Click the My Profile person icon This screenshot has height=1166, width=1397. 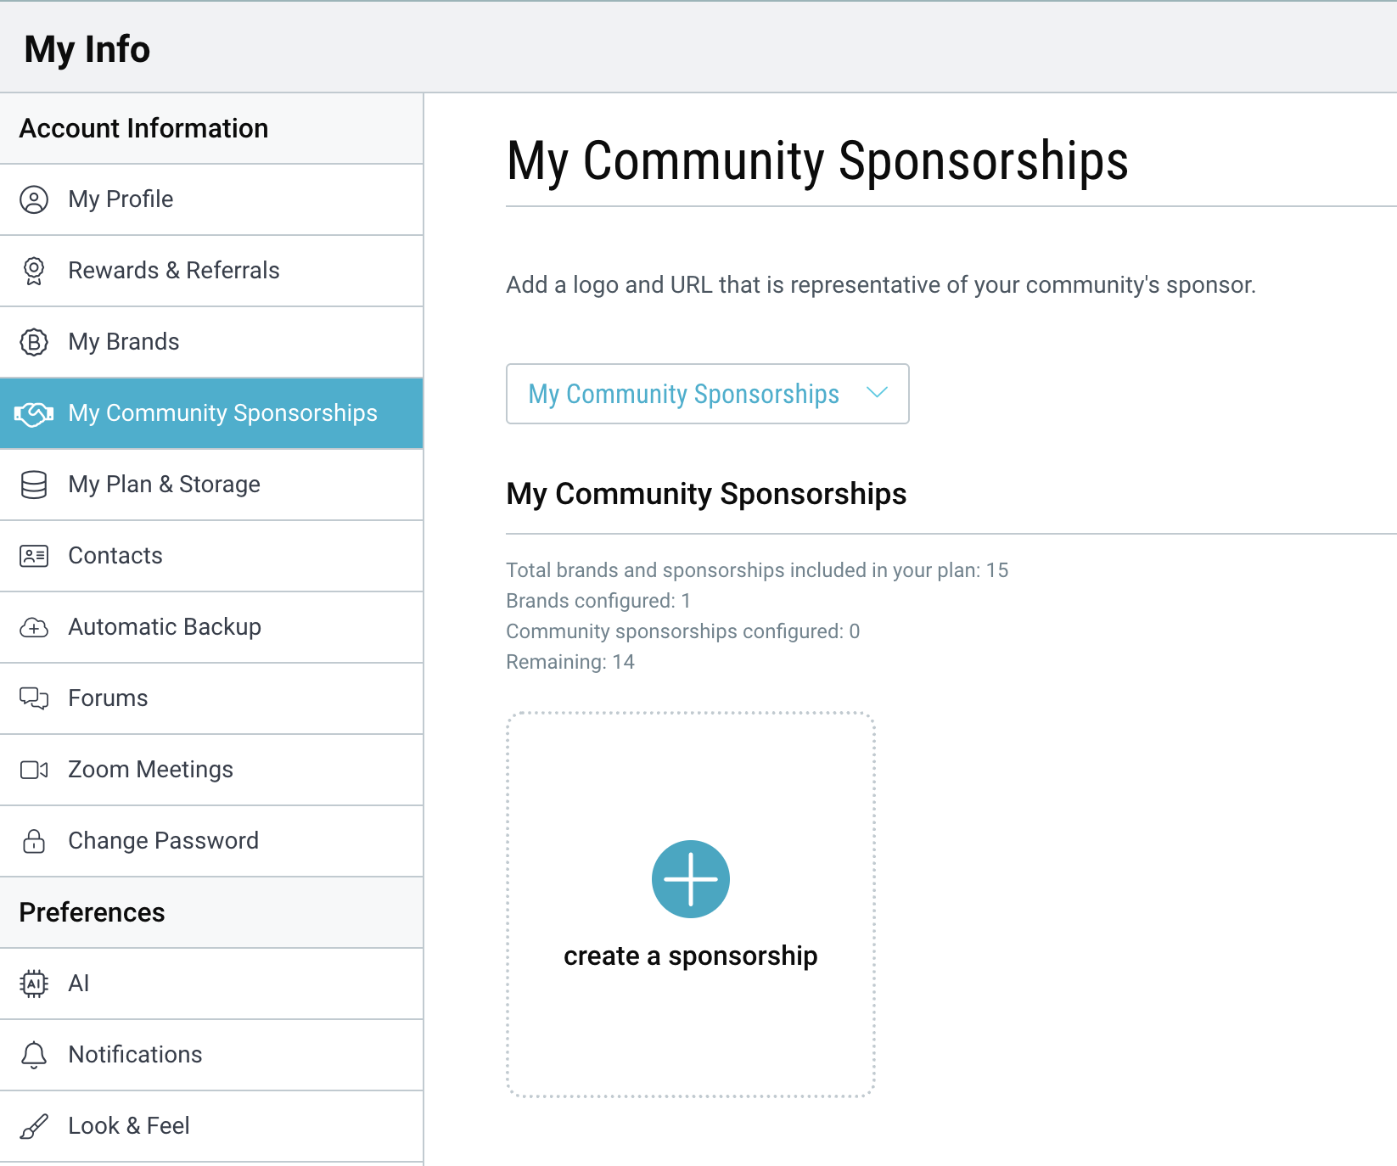pyautogui.click(x=34, y=199)
